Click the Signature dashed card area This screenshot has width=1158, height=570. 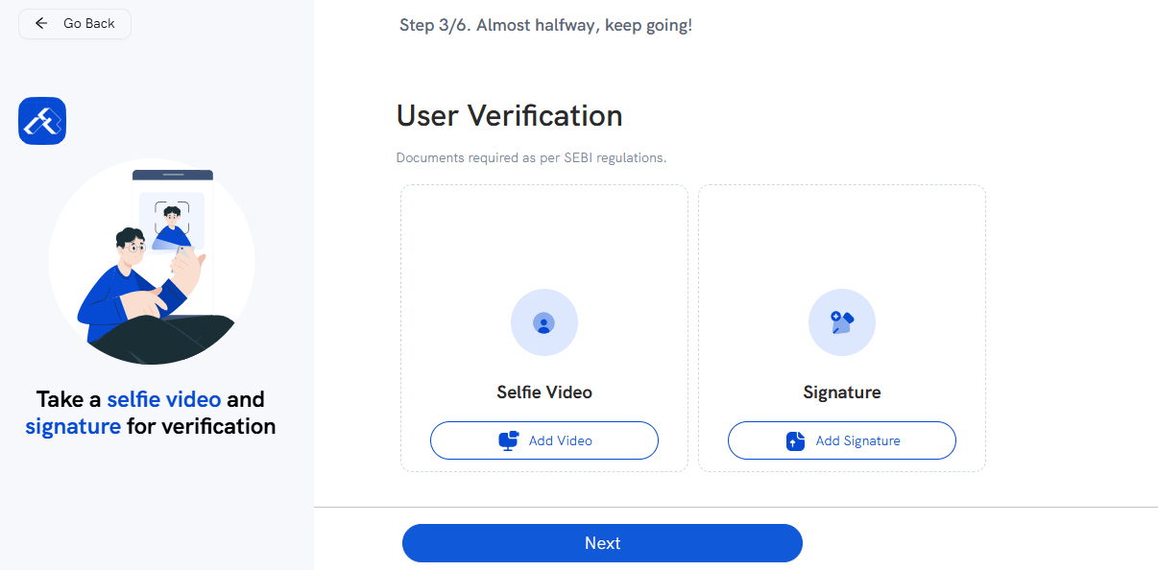pos(842,328)
